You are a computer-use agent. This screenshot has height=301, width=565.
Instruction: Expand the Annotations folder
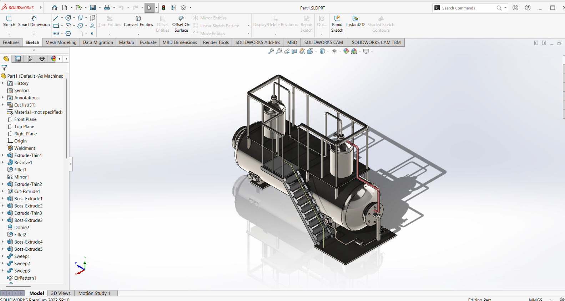[3, 98]
